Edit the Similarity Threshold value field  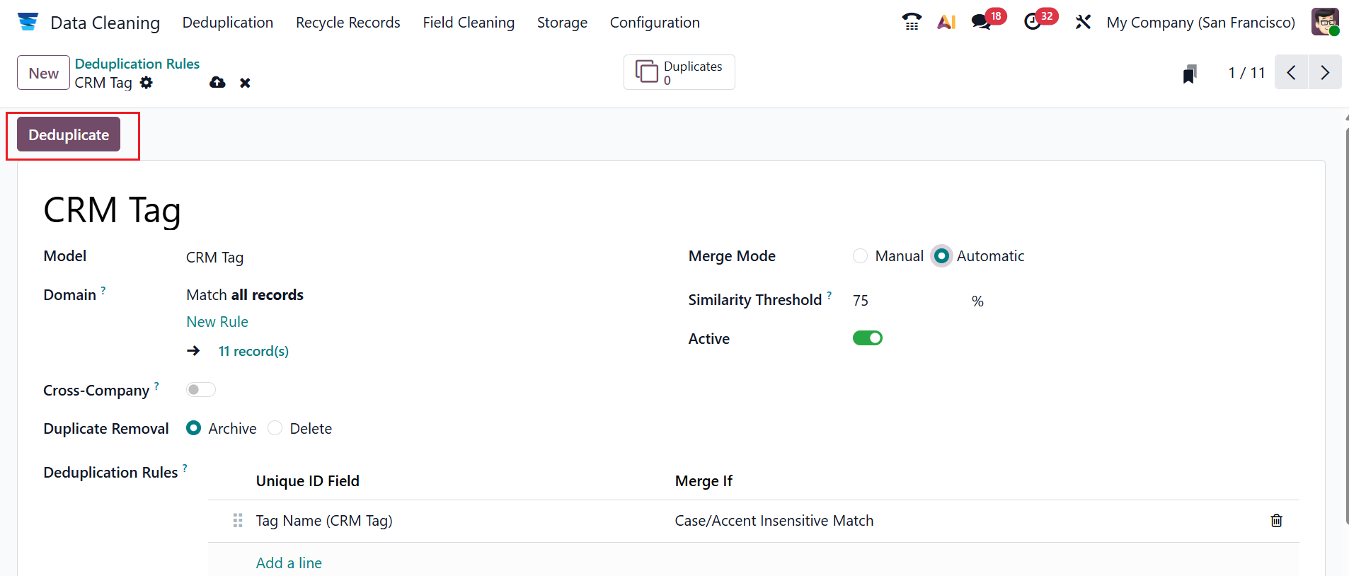[906, 301]
